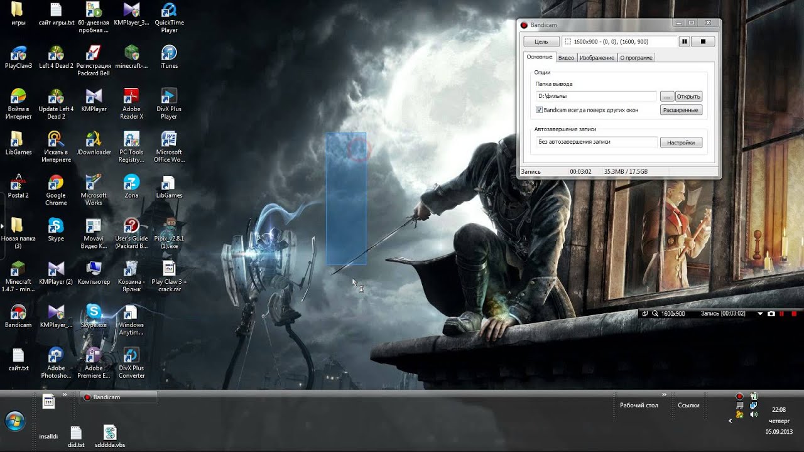The height and width of the screenshot is (452, 804).
Task: Open the Корзина - Ярлык shortcut
Action: pyautogui.click(x=131, y=276)
